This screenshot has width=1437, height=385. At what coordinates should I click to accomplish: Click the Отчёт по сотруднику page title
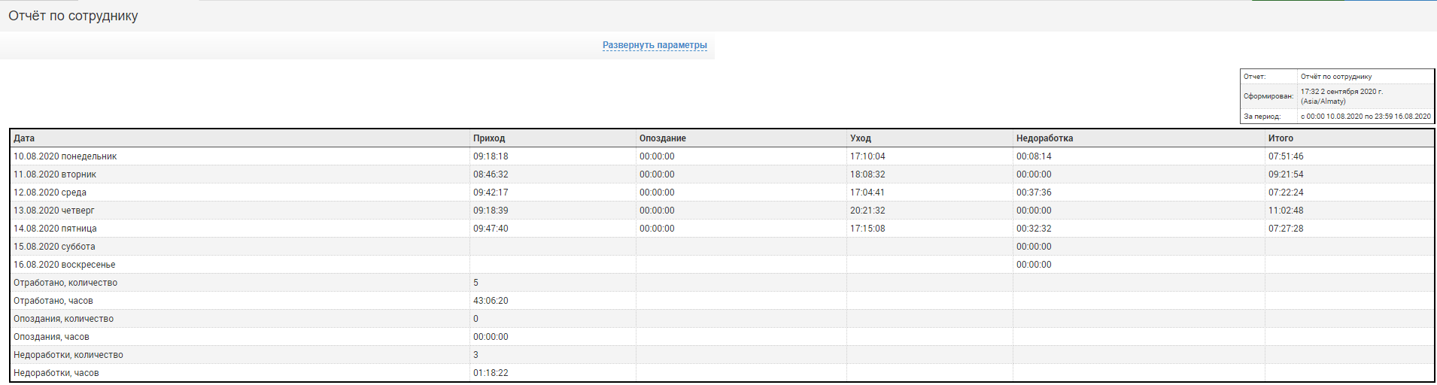[73, 16]
